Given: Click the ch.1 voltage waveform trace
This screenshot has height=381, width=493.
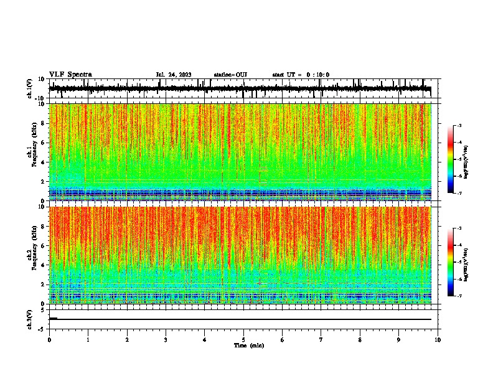Looking at the screenshot, I should 240,88.
